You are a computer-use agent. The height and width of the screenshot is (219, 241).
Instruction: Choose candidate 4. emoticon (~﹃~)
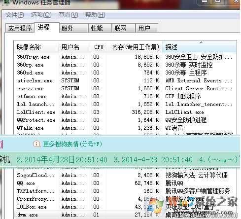coord(218,159)
